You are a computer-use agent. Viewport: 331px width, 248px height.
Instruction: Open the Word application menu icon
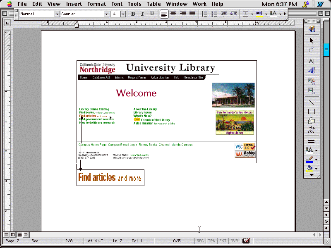(320, 4)
